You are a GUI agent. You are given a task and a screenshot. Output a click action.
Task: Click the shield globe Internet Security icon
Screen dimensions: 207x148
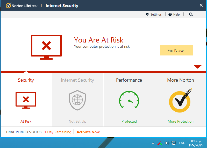click(77, 100)
